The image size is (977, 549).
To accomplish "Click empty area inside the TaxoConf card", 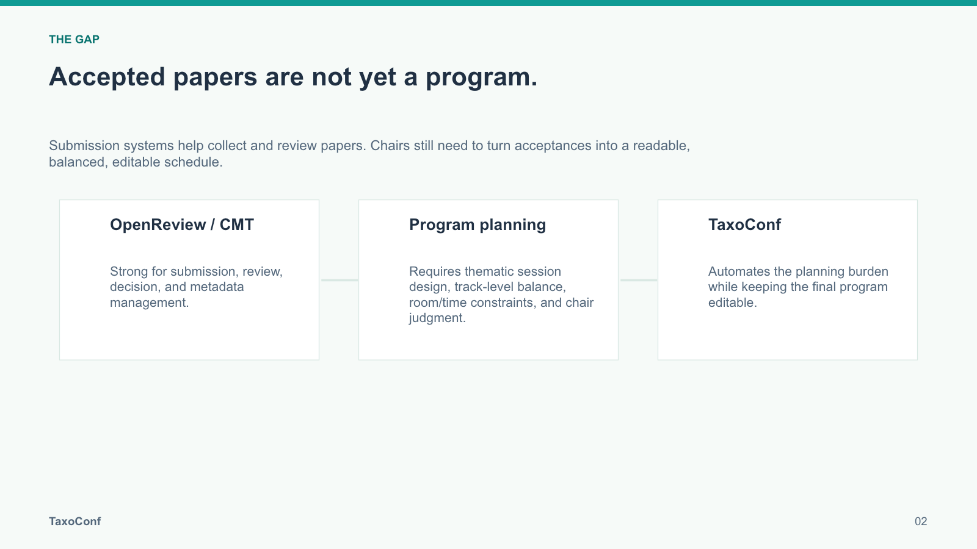I will [788, 339].
